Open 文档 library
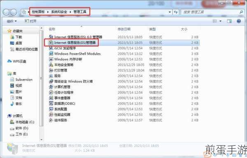Viewport: 247px width, 158px height. pyautogui.click(x=19, y=98)
